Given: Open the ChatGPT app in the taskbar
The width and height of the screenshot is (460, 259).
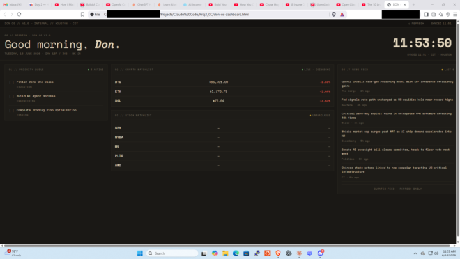Looking at the screenshot, I should [x=289, y=253].
